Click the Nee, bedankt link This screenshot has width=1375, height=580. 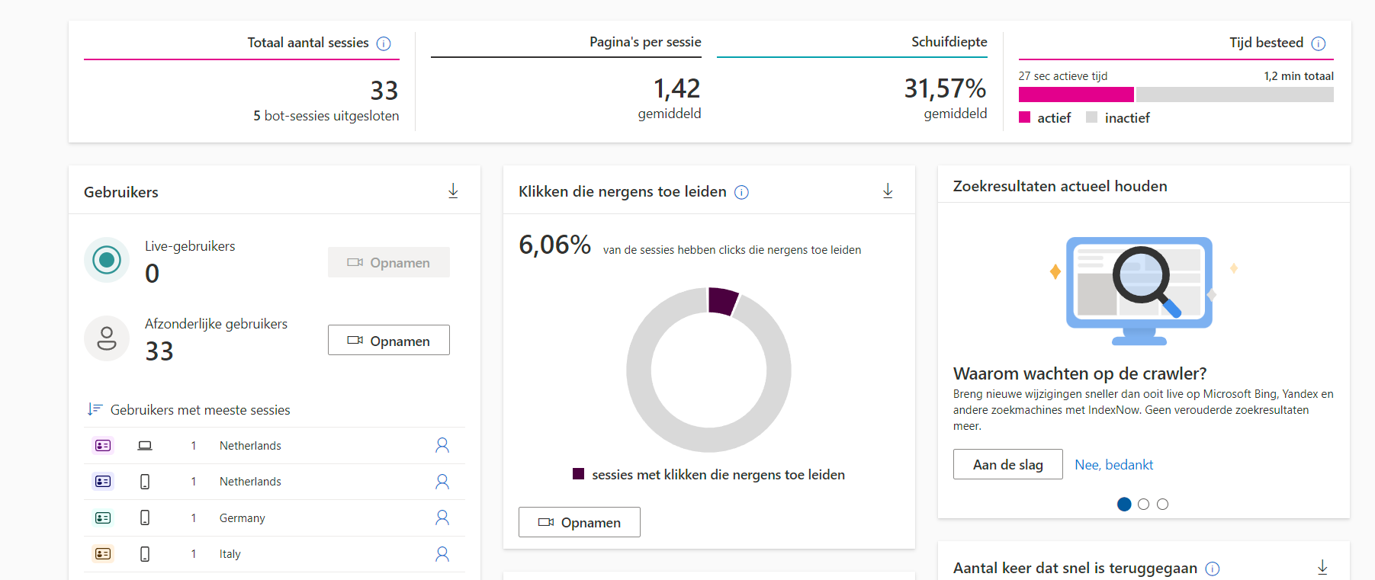coord(1113,464)
